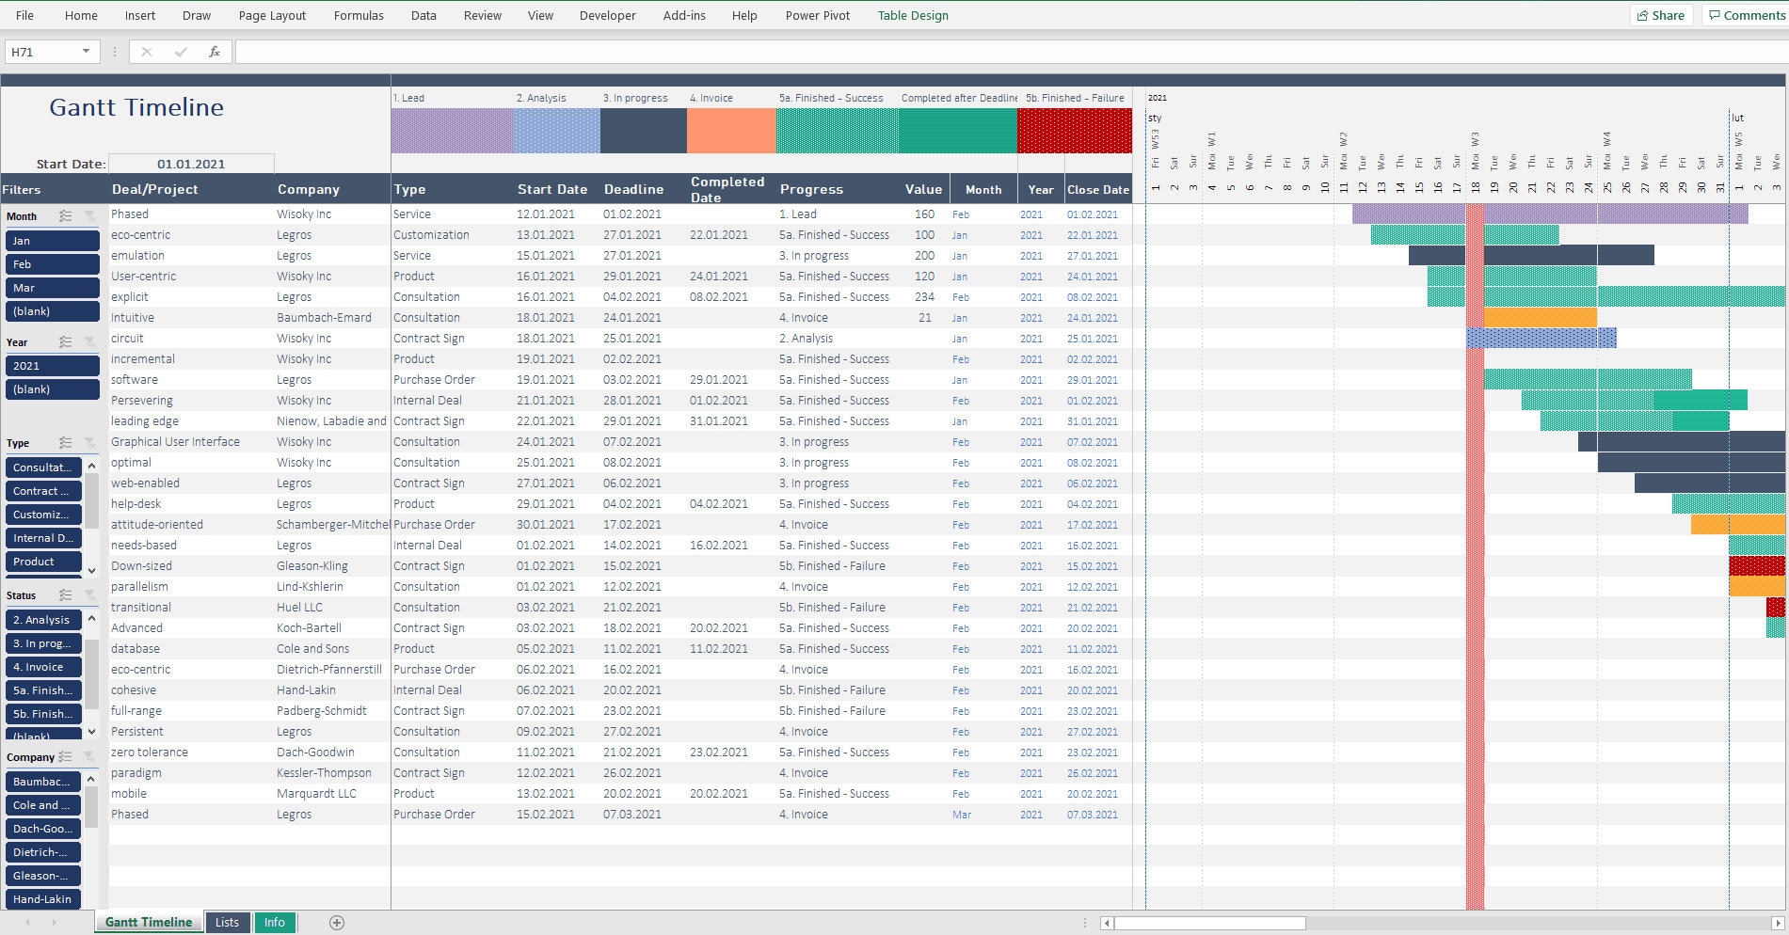Click the multi-select icon on the Month slicer
This screenshot has width=1789, height=935.
[65, 215]
